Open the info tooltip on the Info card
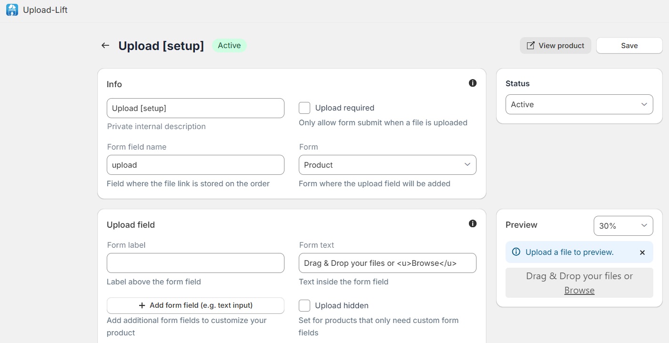669x343 pixels. 473,83
